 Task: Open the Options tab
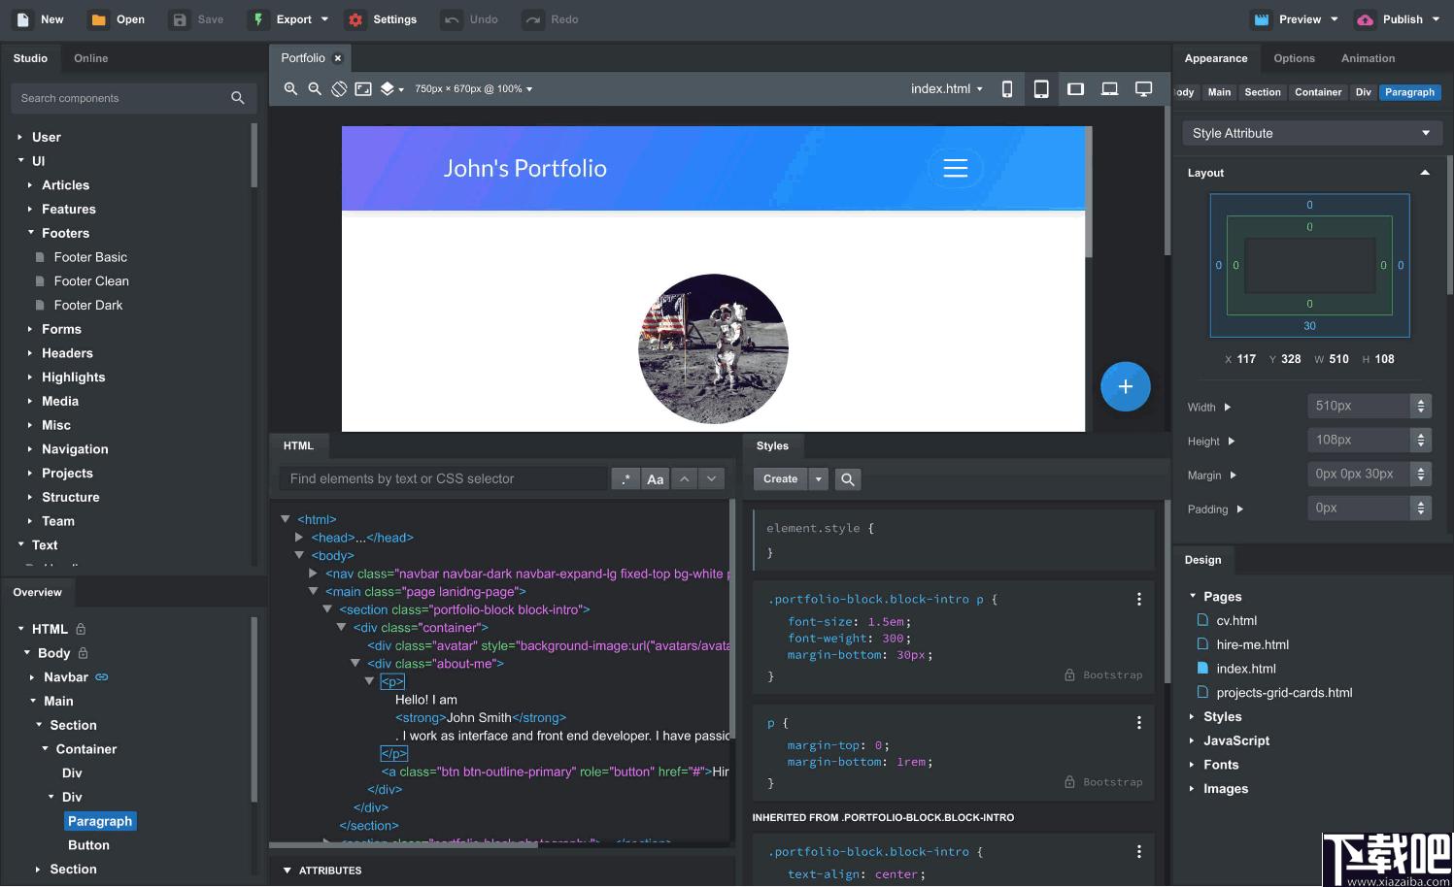point(1294,58)
